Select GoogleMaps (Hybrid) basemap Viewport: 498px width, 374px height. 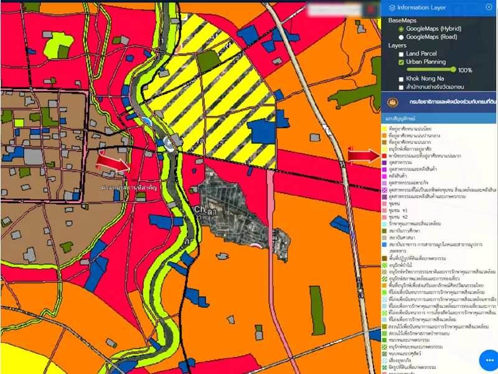pos(401,29)
